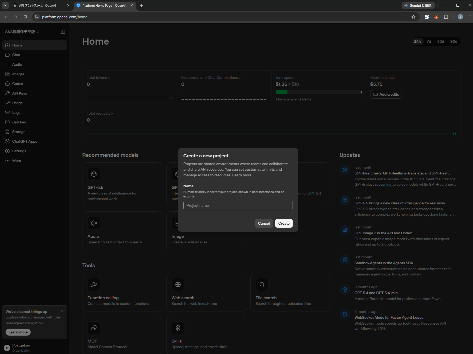Open Responses and Chat Completions details
473x354 pixels.
click(211, 77)
